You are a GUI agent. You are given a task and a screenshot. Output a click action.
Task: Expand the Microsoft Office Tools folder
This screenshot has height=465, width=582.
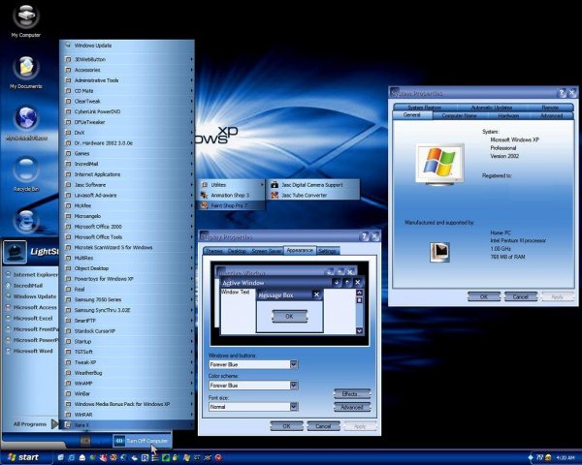129,237
